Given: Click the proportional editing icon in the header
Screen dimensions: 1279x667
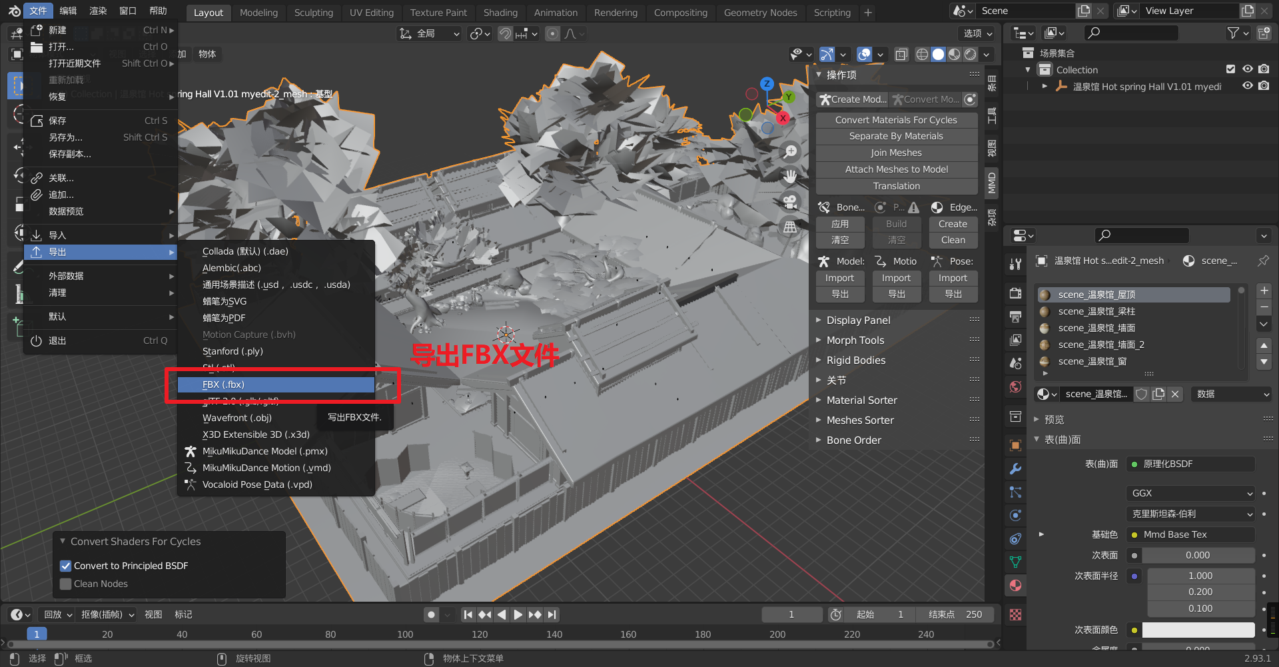Looking at the screenshot, I should pyautogui.click(x=552, y=33).
